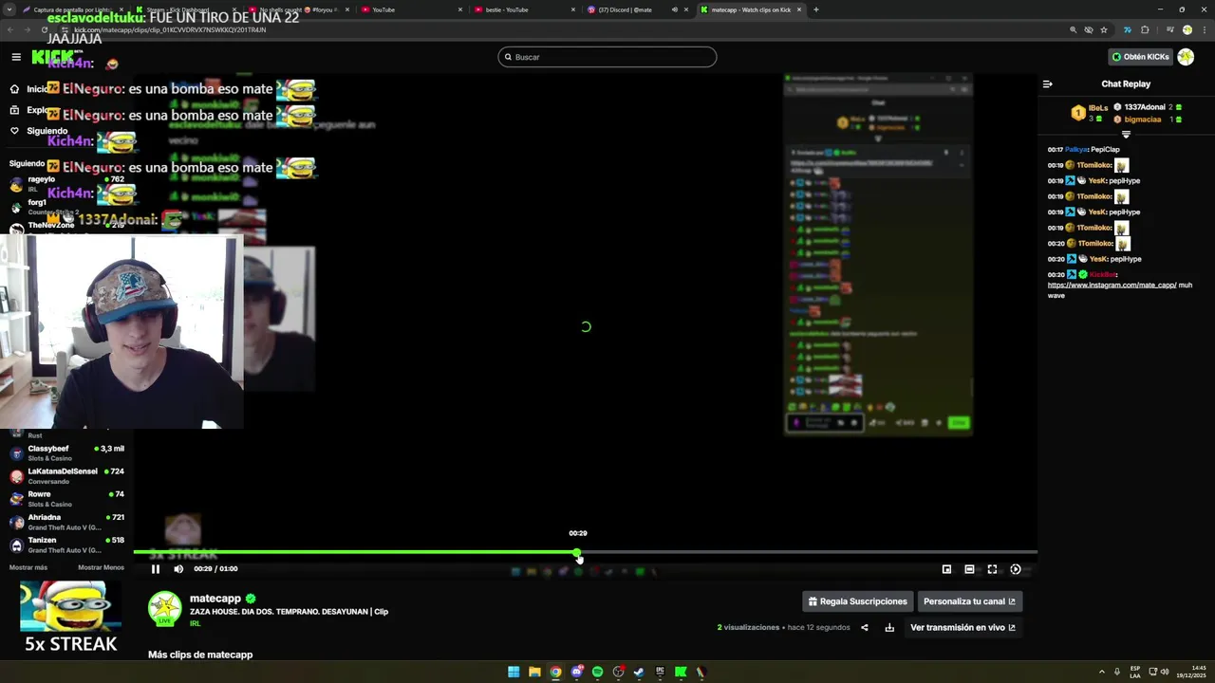This screenshot has height=683, width=1215.
Task: Click Ver transmisión en vivo button
Action: (x=963, y=627)
